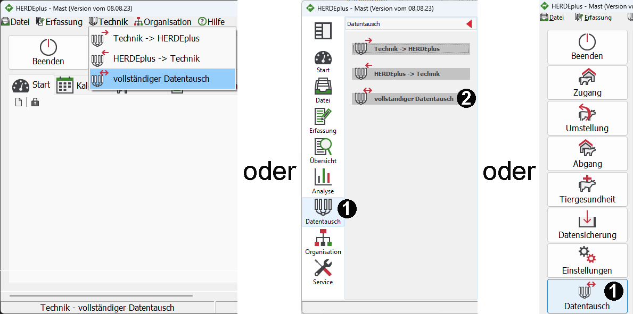Click new document icon under Start tab
This screenshot has width=633, height=314.
coord(19,103)
